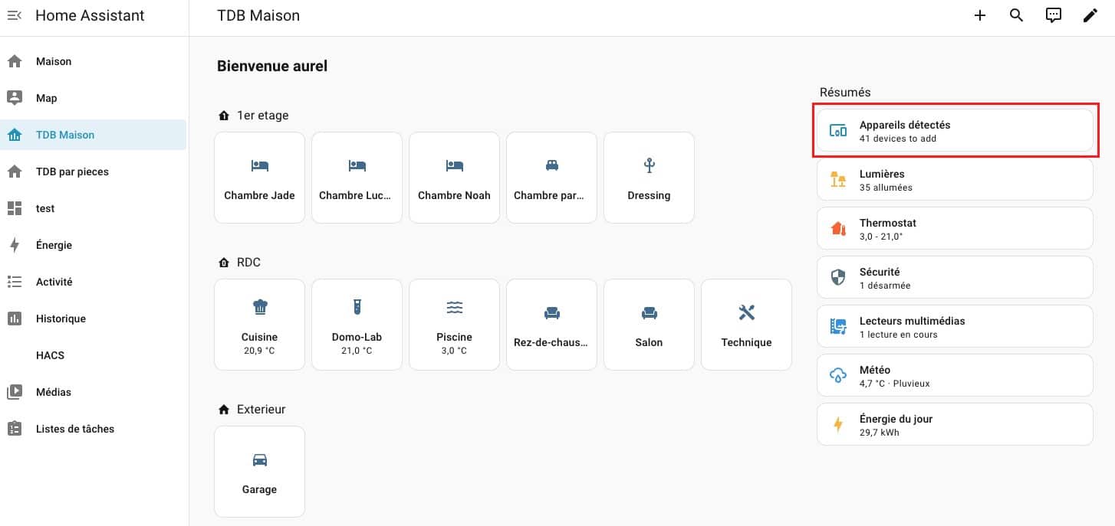
Task: Open the Piscine room card
Action: click(x=454, y=325)
